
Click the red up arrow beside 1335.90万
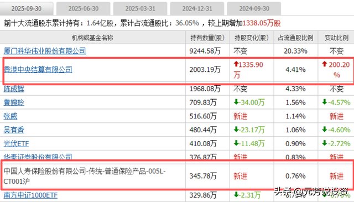[236, 64]
